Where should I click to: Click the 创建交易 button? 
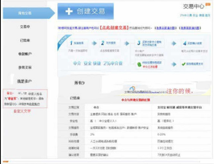coord(85,11)
